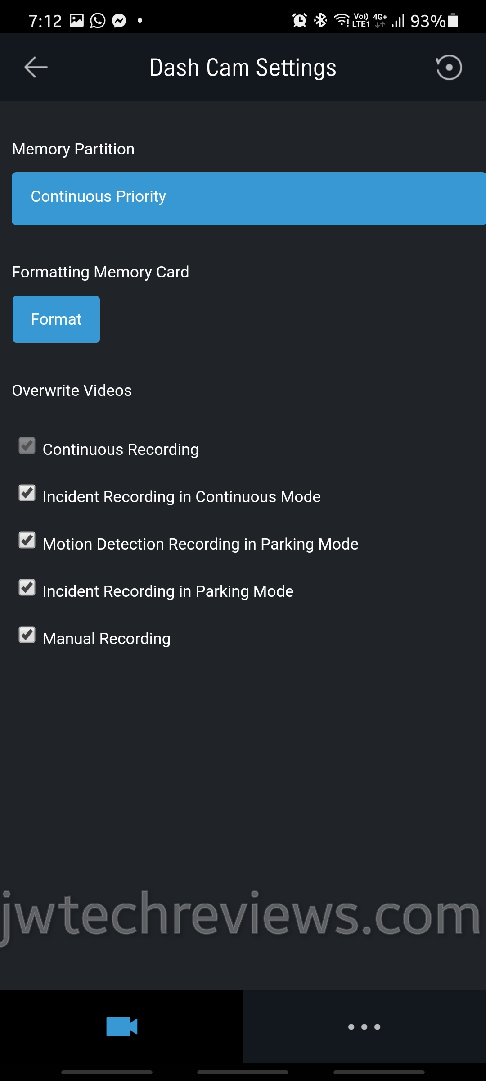486x1081 pixels.
Task: Uncheck Motion Detection Recording in Parking Mode
Action: click(27, 540)
